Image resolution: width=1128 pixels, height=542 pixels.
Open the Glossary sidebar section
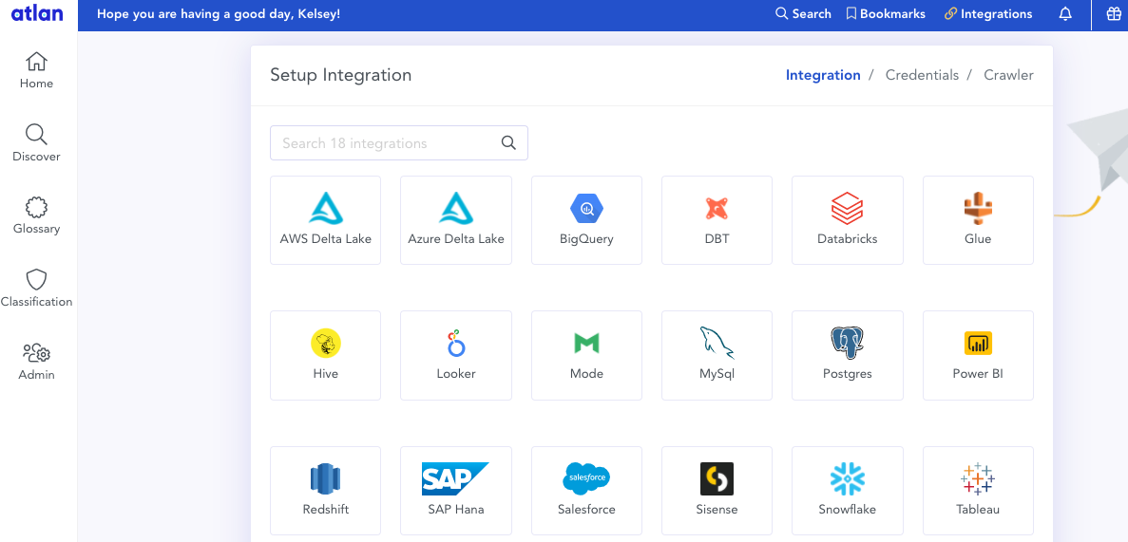(x=36, y=215)
